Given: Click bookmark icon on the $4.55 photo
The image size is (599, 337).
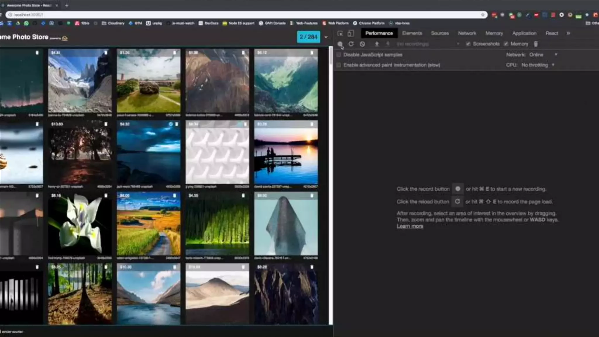Looking at the screenshot, I should point(243,195).
